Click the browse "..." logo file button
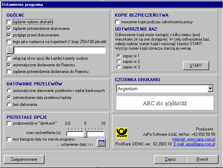Viewport: 223px width, 168px height. tap(9, 50)
